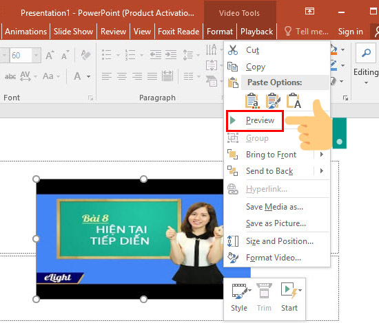Viewport: 379px width, 323px height.
Task: Open the font size dropdown
Action: [36, 55]
